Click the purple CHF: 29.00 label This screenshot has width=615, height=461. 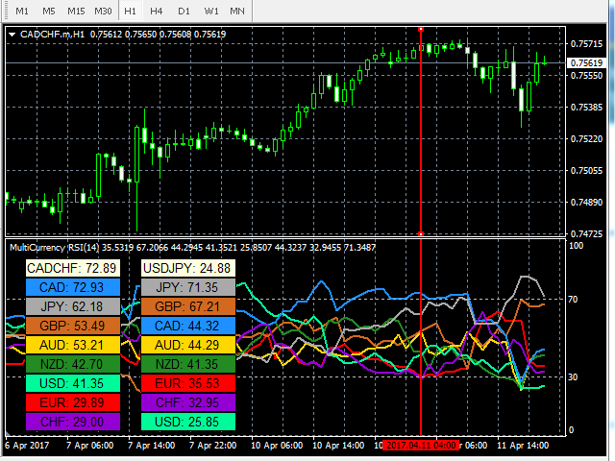click(x=72, y=422)
